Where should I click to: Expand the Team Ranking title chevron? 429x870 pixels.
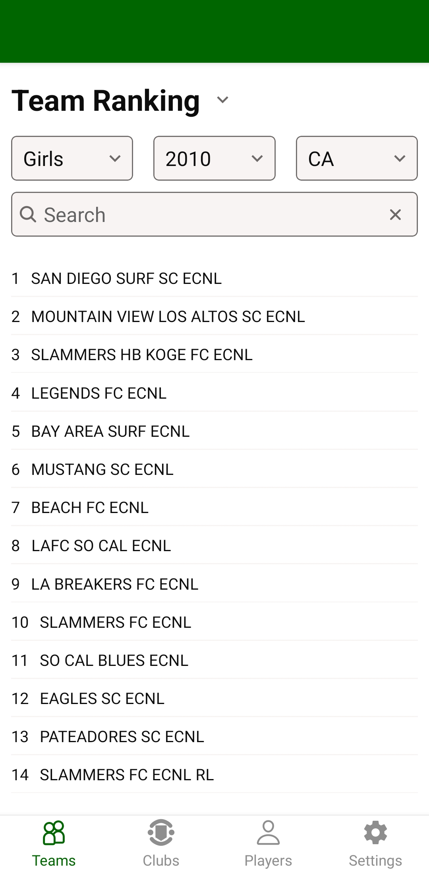tap(222, 100)
